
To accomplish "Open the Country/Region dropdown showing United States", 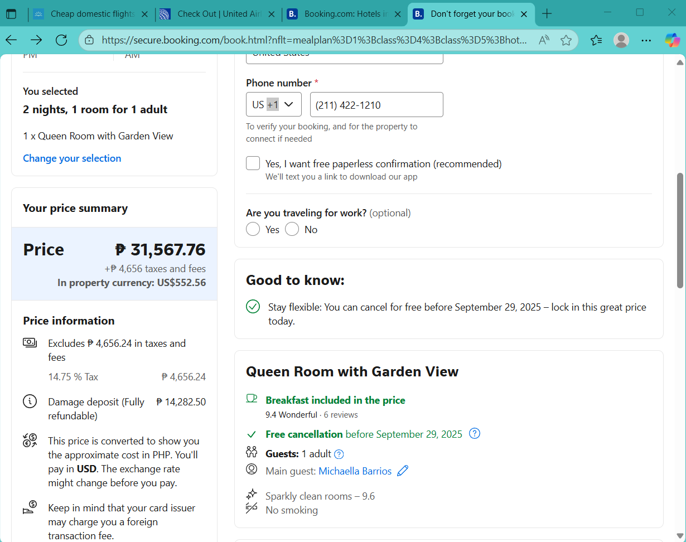I will click(x=344, y=57).
